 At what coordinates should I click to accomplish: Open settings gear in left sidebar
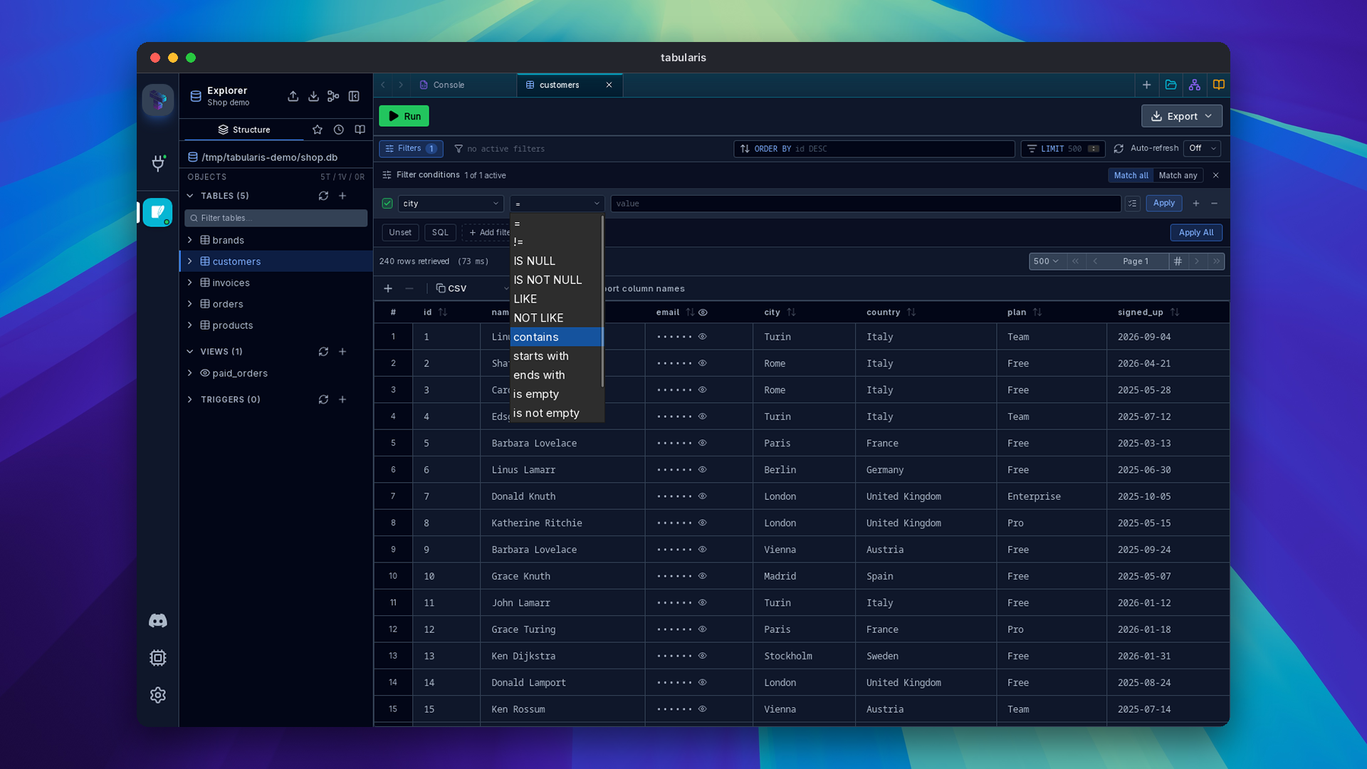[x=158, y=695]
